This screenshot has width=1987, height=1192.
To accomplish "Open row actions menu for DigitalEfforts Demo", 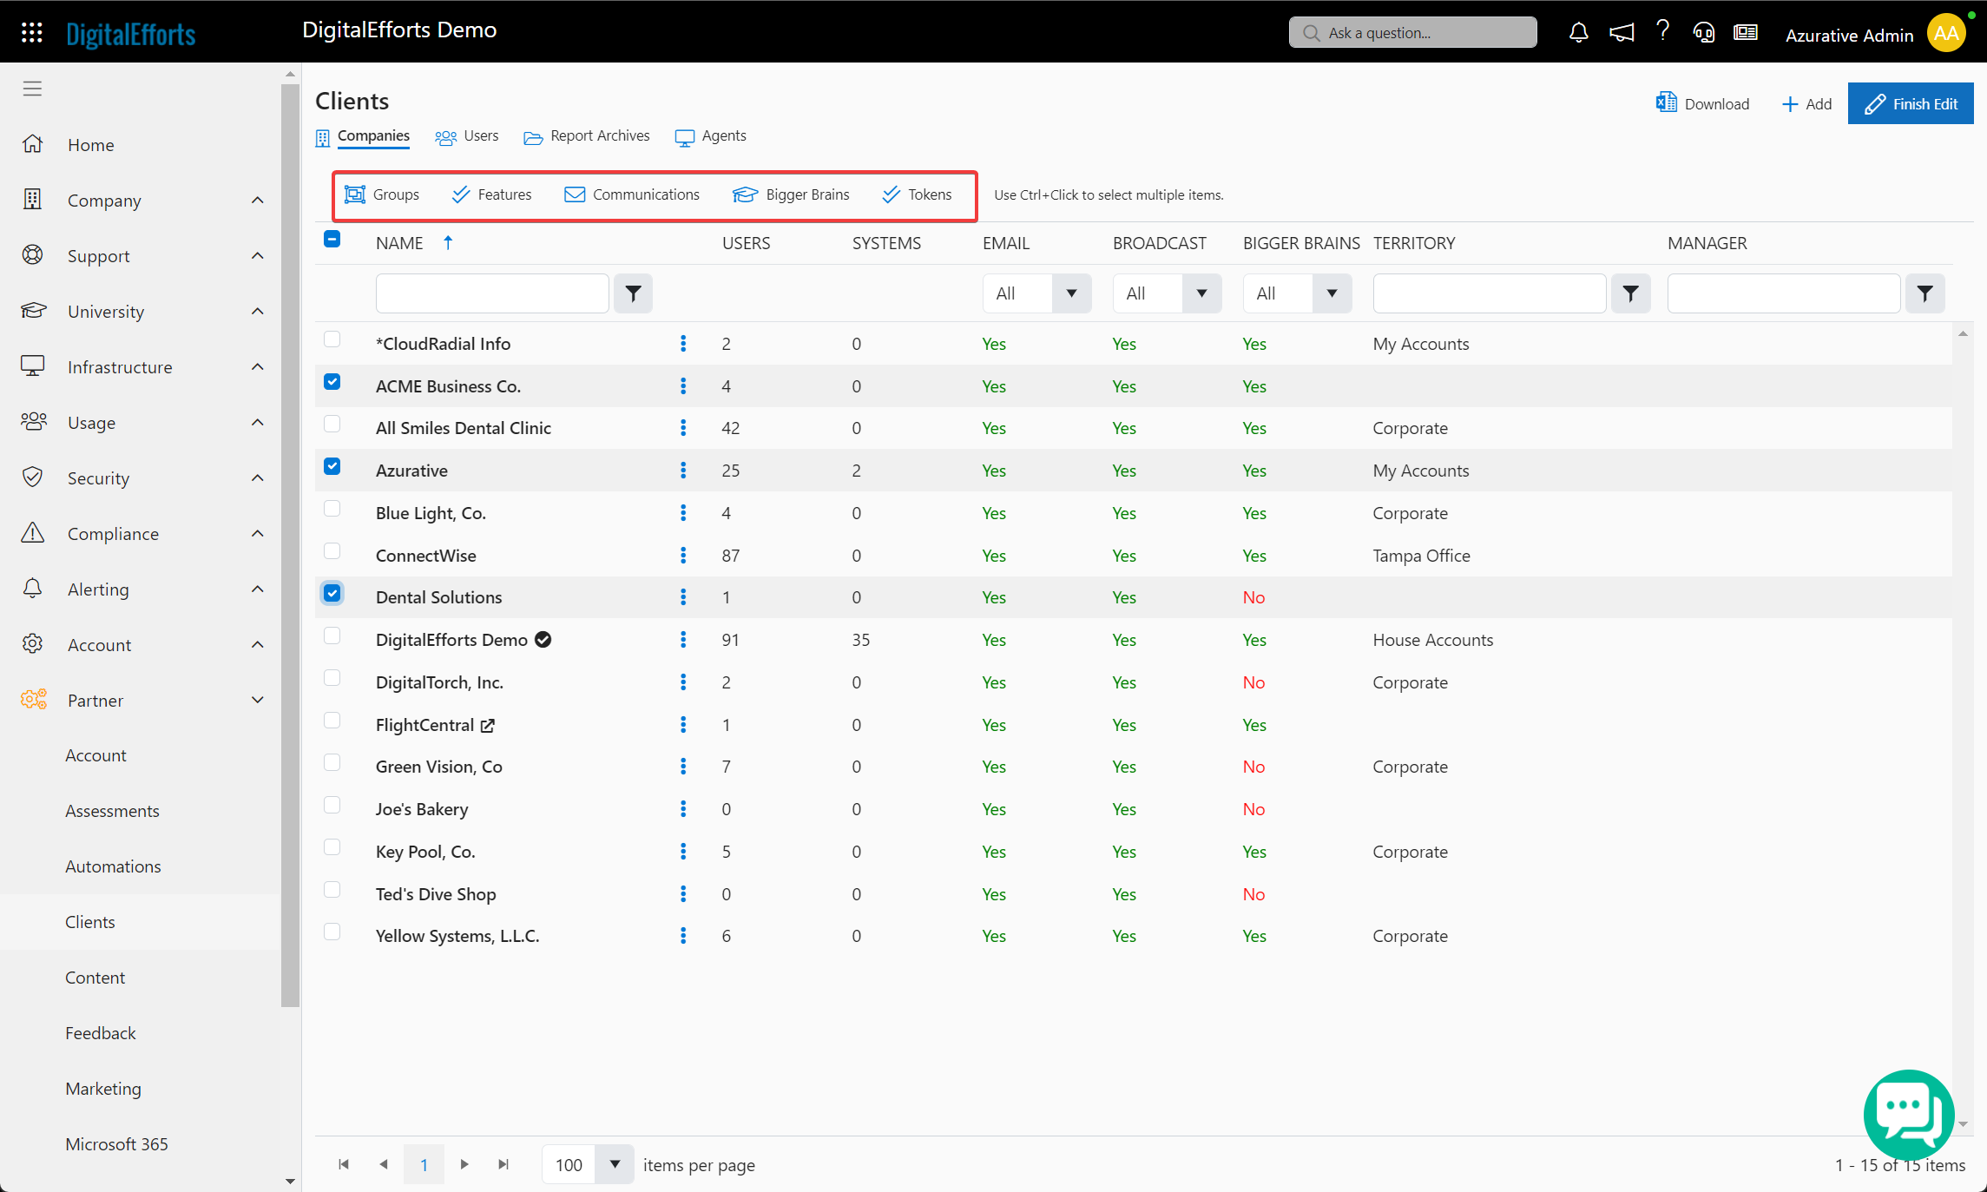I will click(683, 640).
